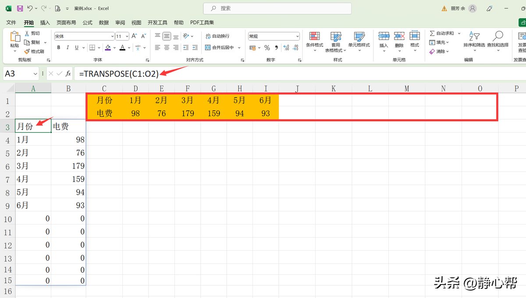Image resolution: width=526 pixels, height=298 pixels.
Task: Open the Fill (填充) dropdown
Action: point(439,42)
